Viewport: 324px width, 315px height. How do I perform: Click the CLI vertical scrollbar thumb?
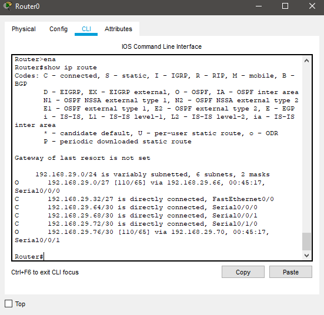(306, 242)
